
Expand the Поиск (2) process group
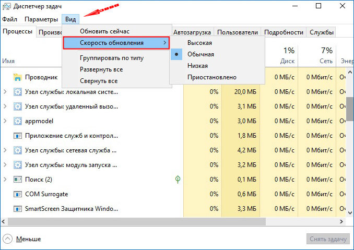coord(5,180)
